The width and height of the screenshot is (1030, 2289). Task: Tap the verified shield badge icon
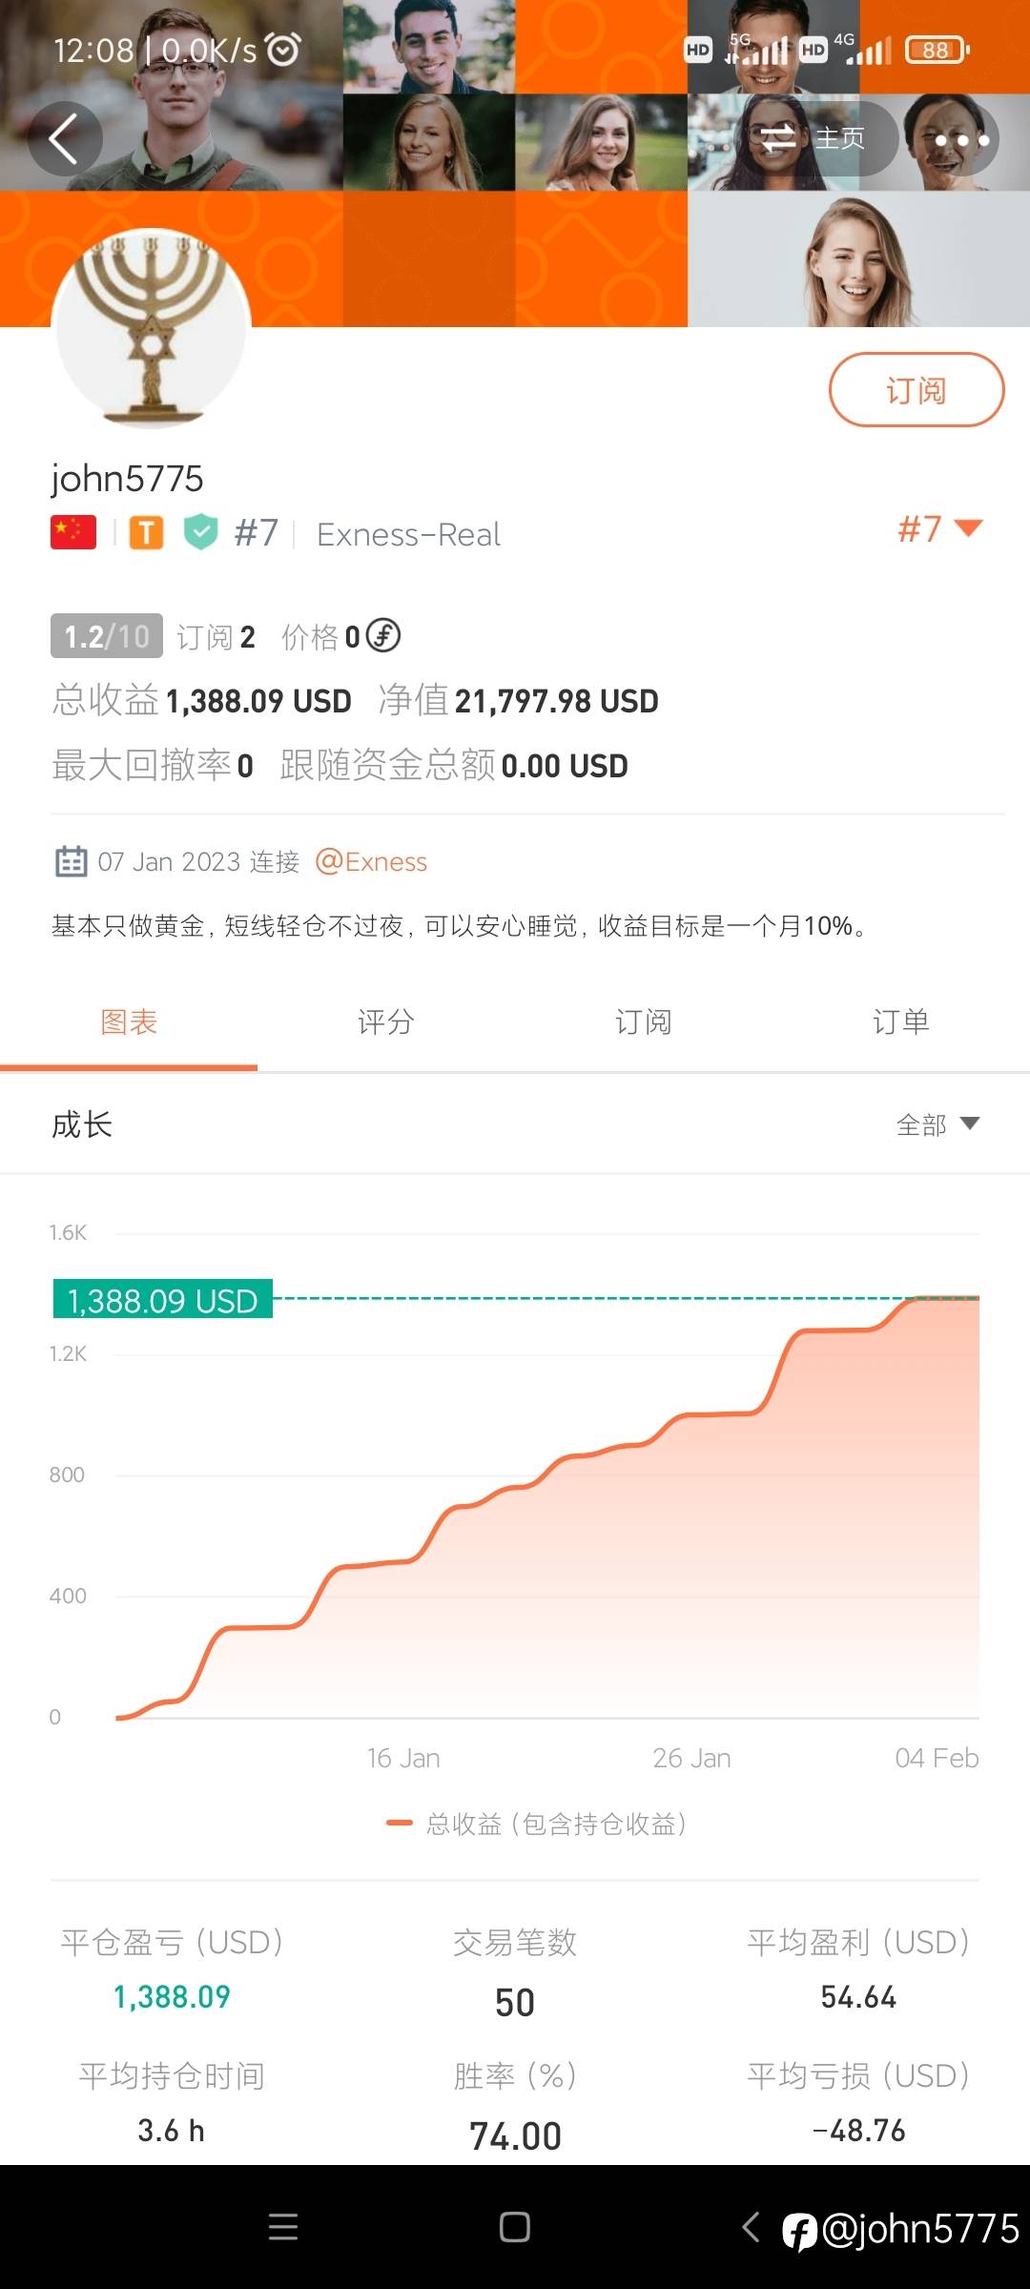(x=201, y=532)
